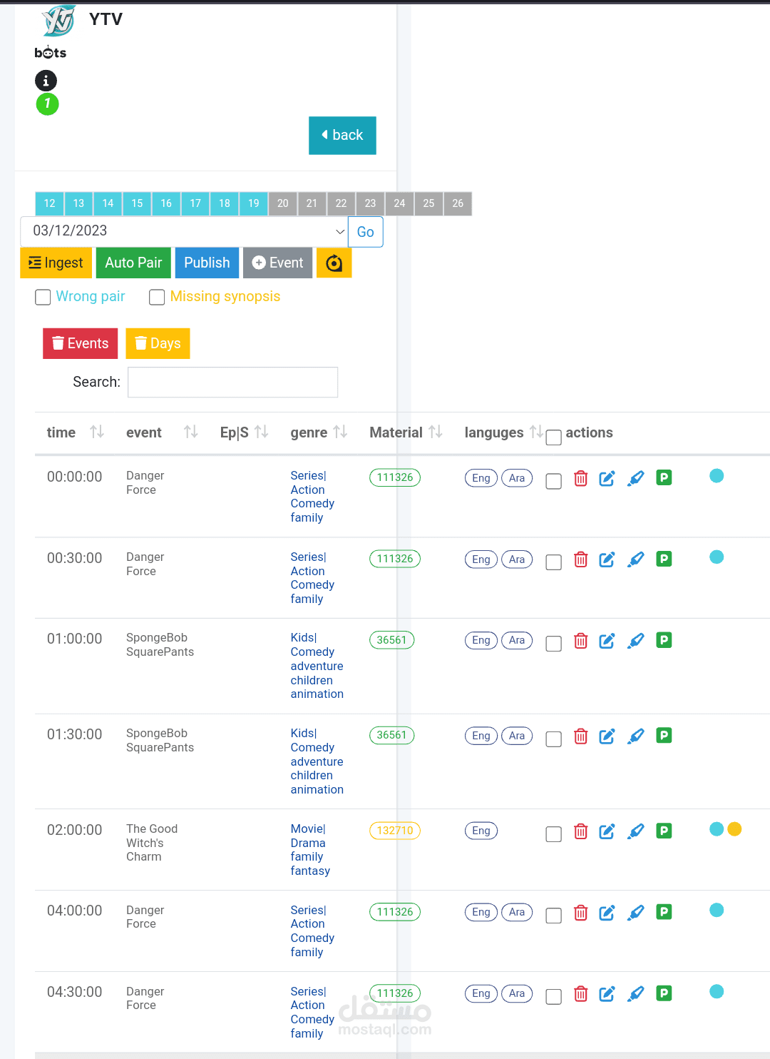Select day 15 in the date strip

(x=137, y=203)
